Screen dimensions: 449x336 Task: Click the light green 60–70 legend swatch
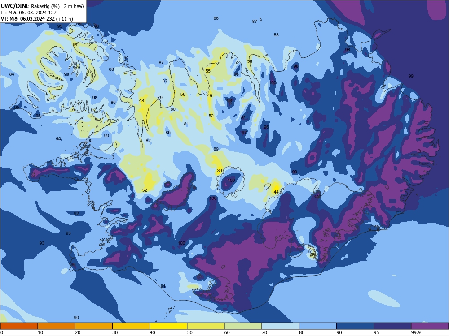(243, 326)
